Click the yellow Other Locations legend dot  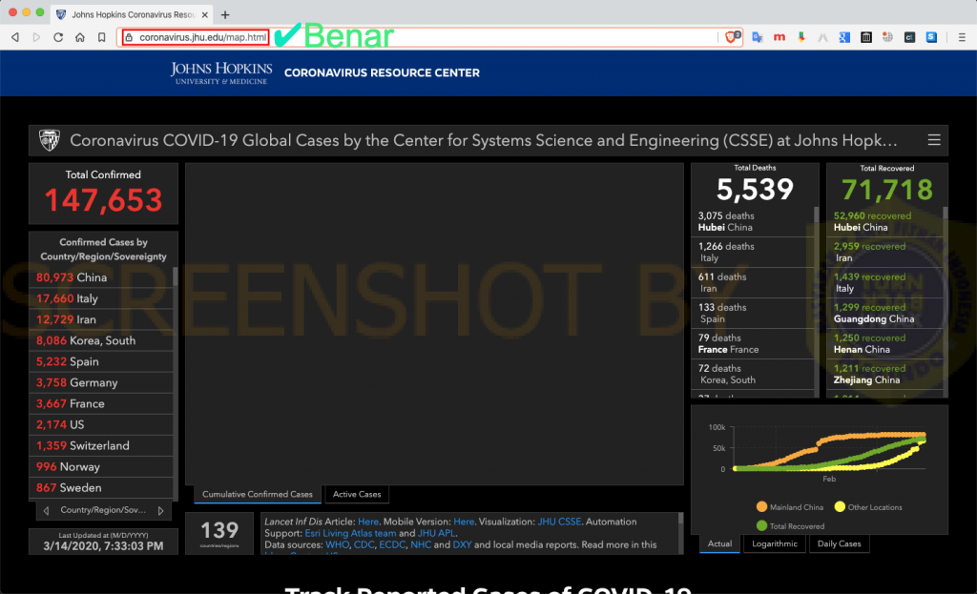[840, 507]
